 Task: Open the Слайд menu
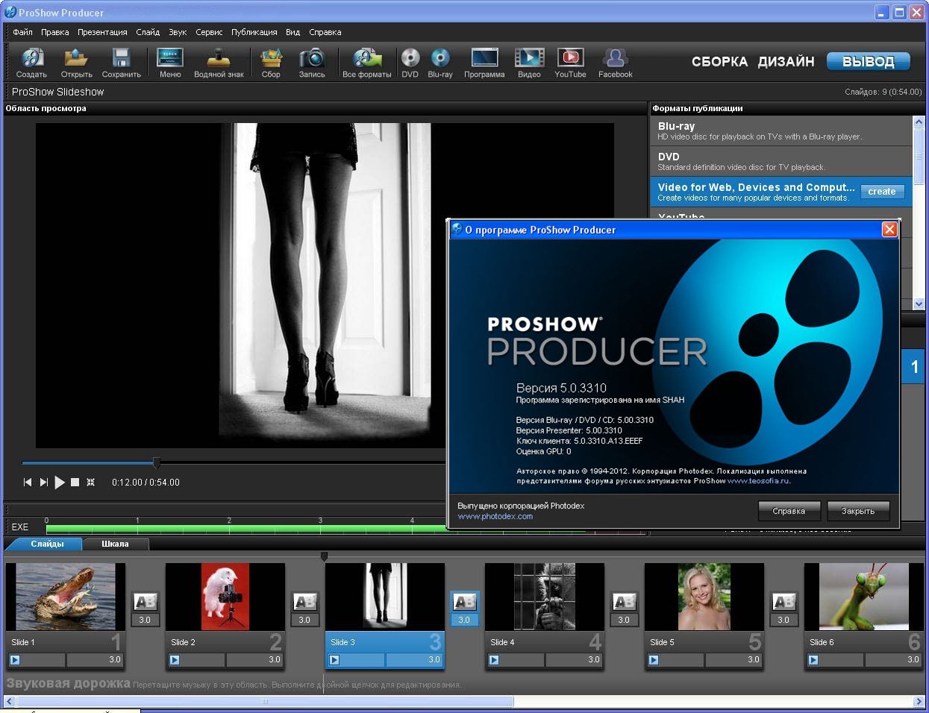click(x=148, y=32)
